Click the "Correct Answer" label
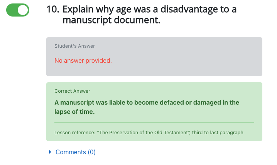 click(72, 91)
